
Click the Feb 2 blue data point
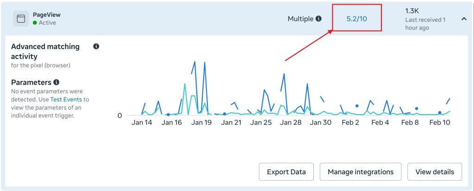(357, 106)
